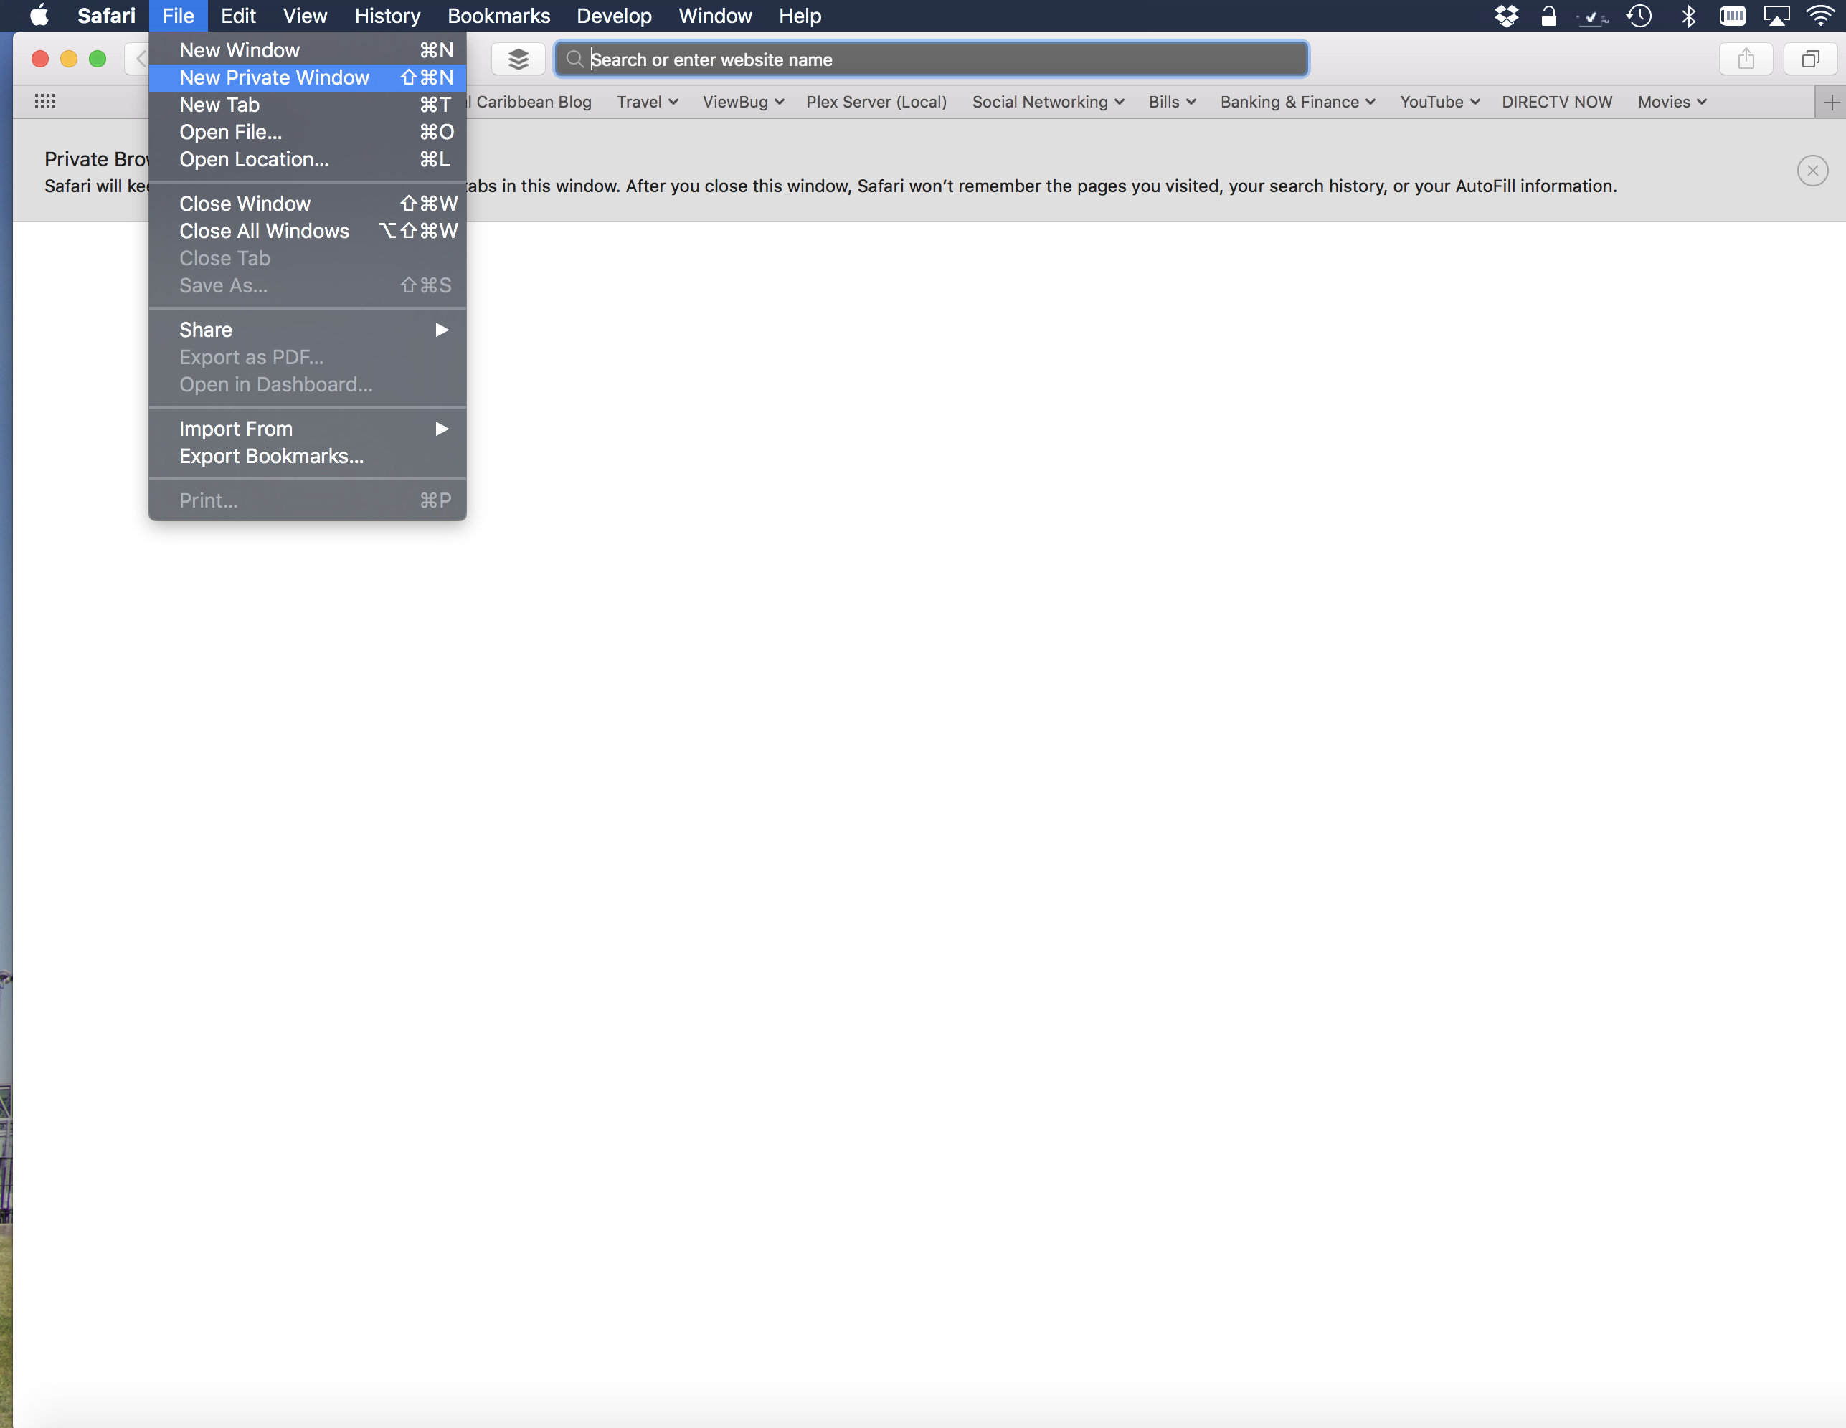Image resolution: width=1846 pixels, height=1428 pixels.
Task: Expand the Movies bookmarks folder
Action: tap(1672, 103)
